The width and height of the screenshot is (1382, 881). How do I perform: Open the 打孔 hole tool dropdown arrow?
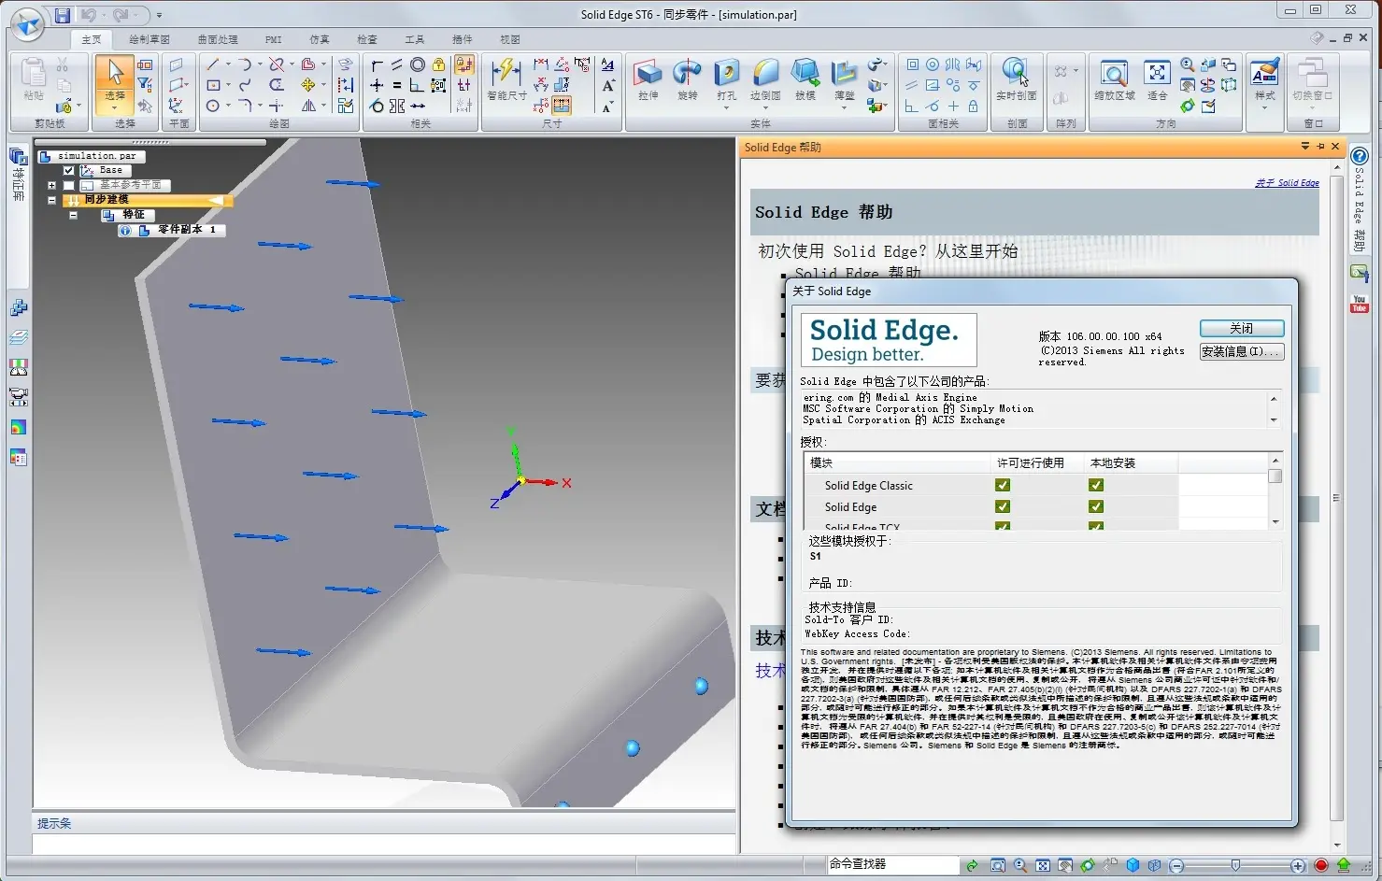point(726,108)
